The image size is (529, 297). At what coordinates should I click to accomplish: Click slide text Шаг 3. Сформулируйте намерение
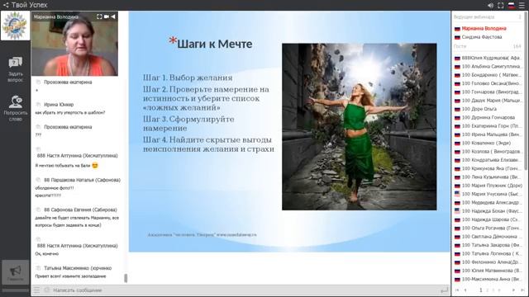(188, 124)
